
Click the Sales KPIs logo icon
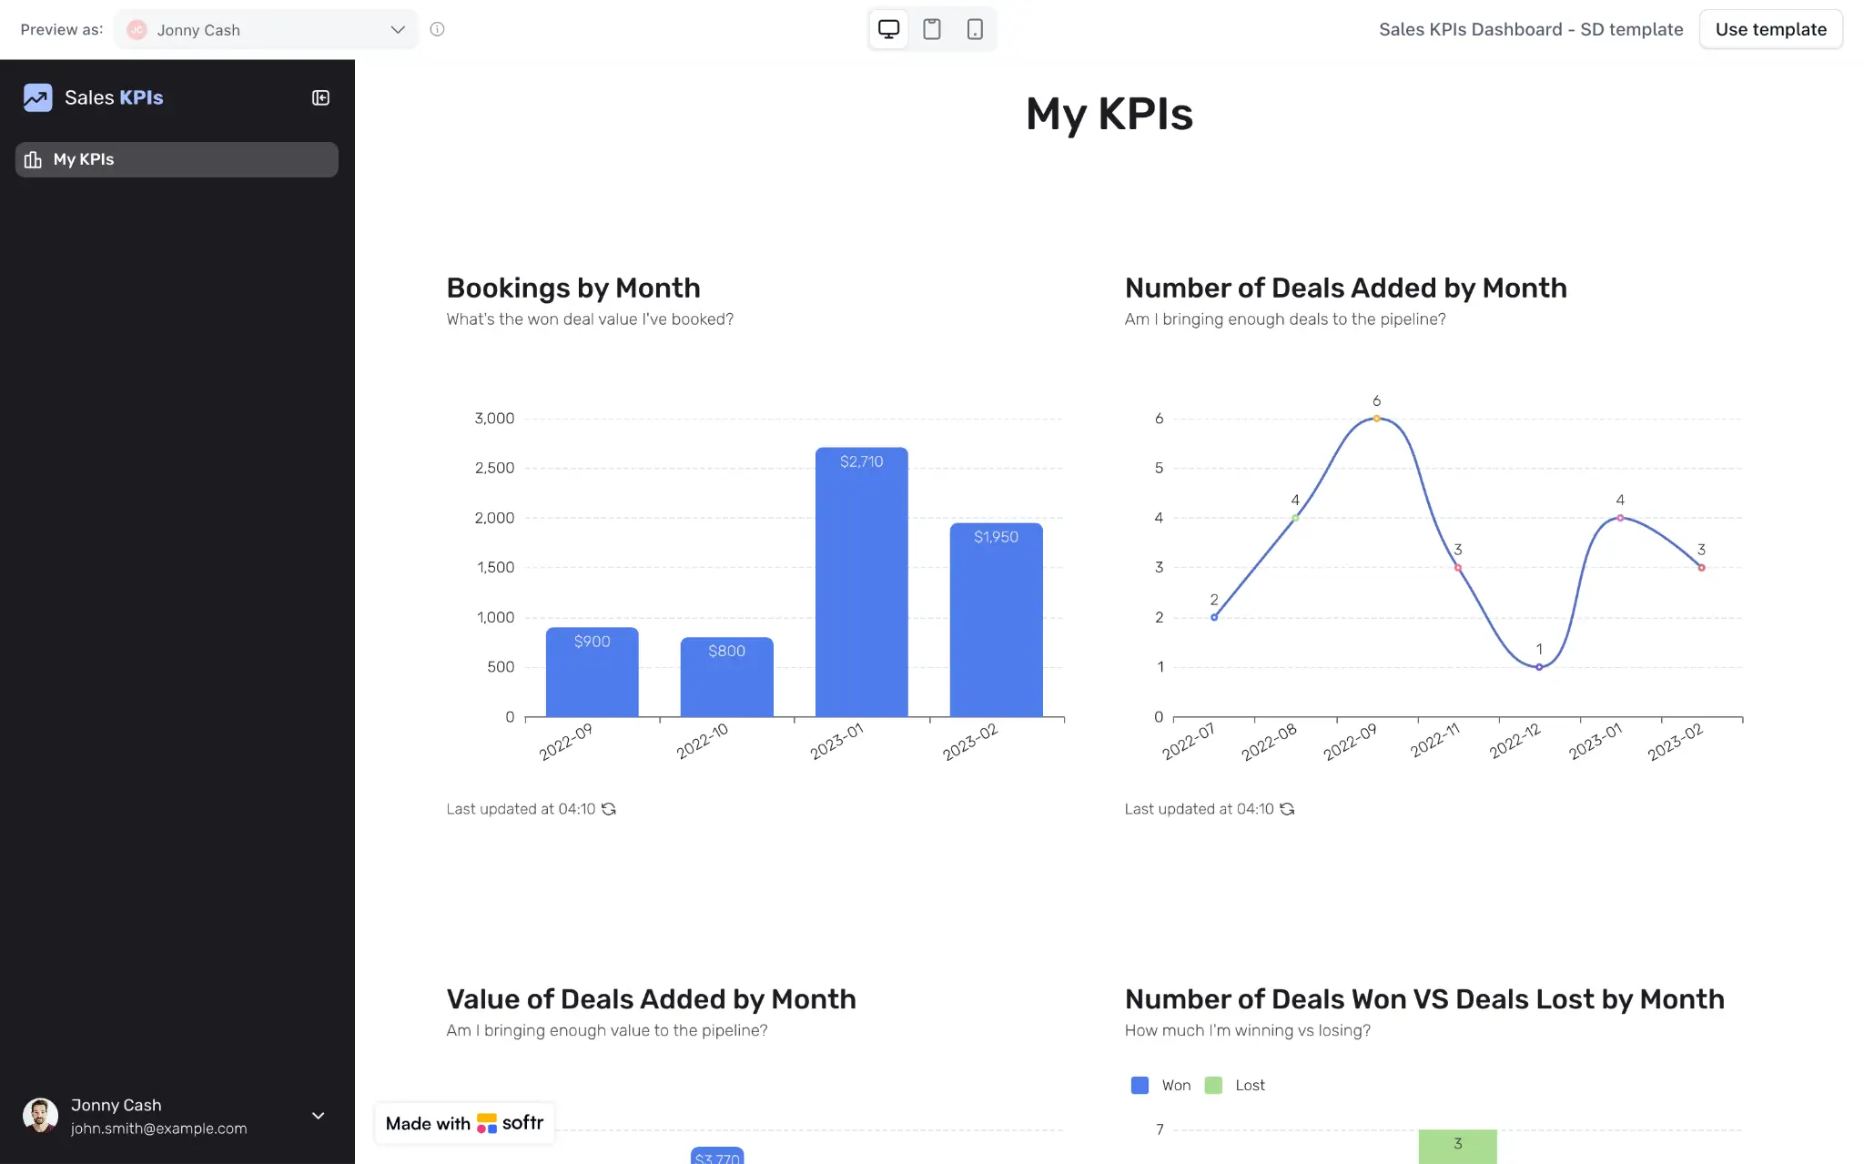click(x=37, y=97)
